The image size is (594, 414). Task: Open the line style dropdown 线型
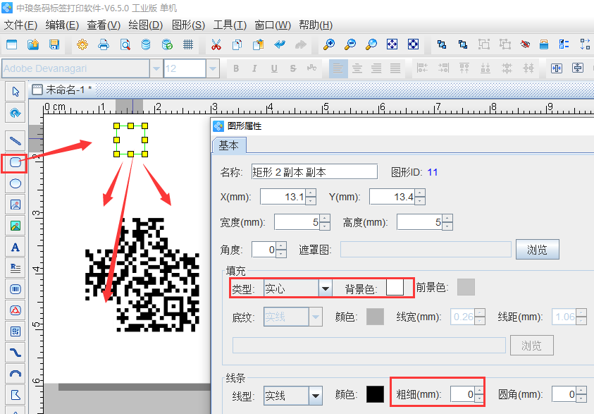pos(315,395)
